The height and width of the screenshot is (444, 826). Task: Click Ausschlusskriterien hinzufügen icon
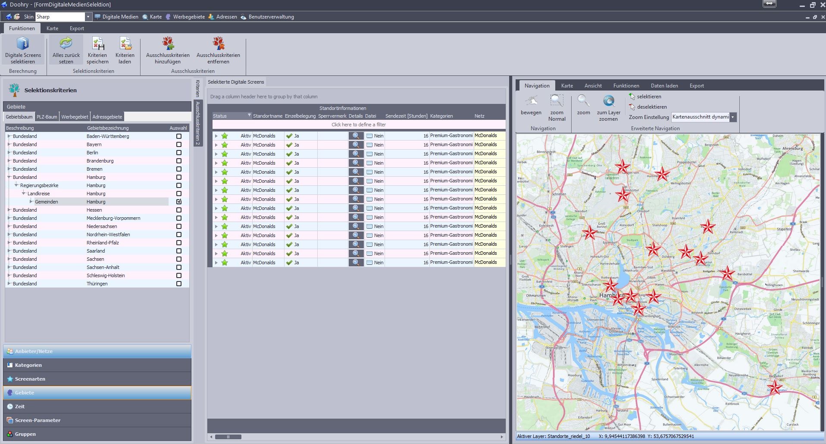(x=168, y=44)
